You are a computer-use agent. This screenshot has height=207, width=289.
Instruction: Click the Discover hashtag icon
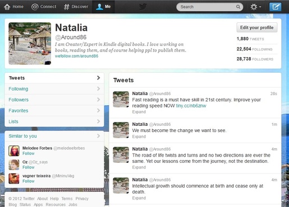coord(66,7)
